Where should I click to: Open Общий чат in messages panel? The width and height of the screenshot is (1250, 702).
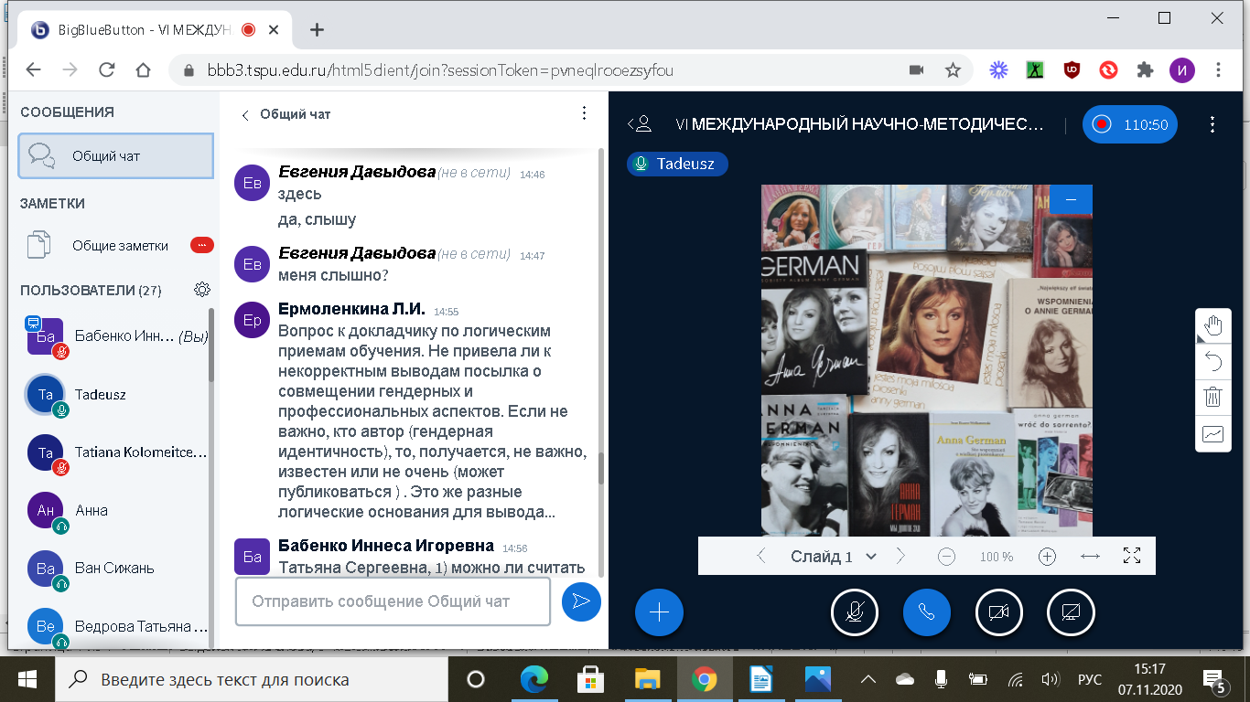pos(115,156)
